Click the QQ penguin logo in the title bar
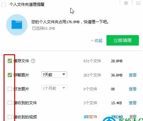The height and width of the screenshot is (121, 143). (x=4, y=4)
